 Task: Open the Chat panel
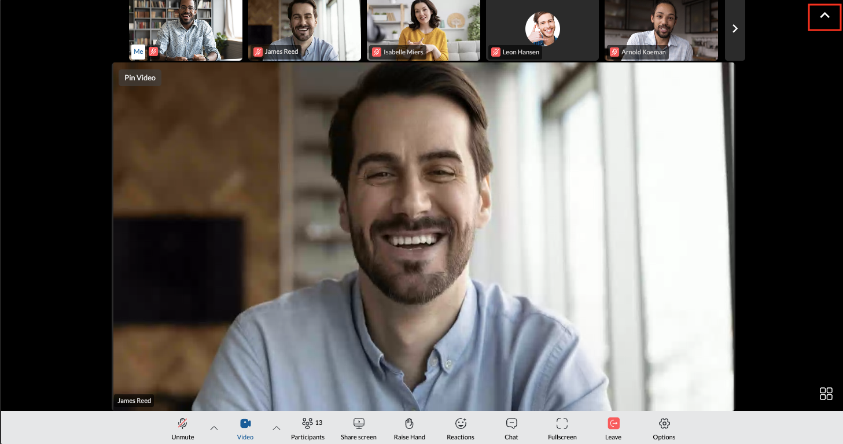click(x=511, y=428)
